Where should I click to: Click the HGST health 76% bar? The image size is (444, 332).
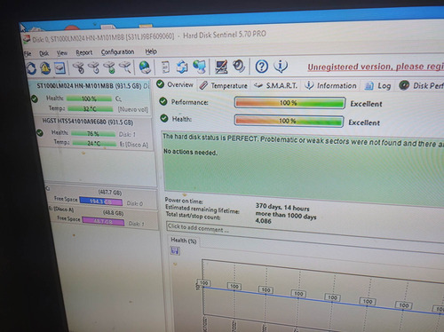[x=93, y=134]
